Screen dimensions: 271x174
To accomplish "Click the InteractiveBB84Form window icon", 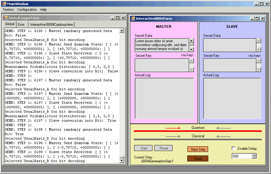I will (x=133, y=19).
